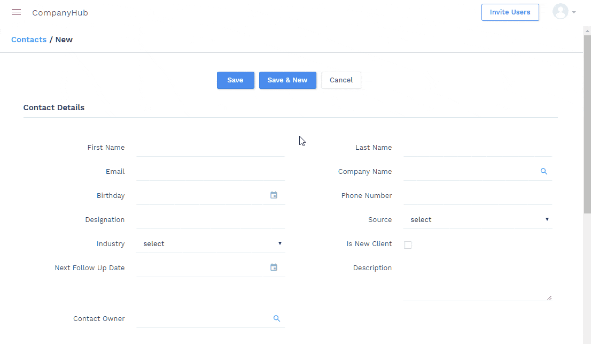Click the Company Name search icon
Image resolution: width=591 pixels, height=344 pixels.
544,172
